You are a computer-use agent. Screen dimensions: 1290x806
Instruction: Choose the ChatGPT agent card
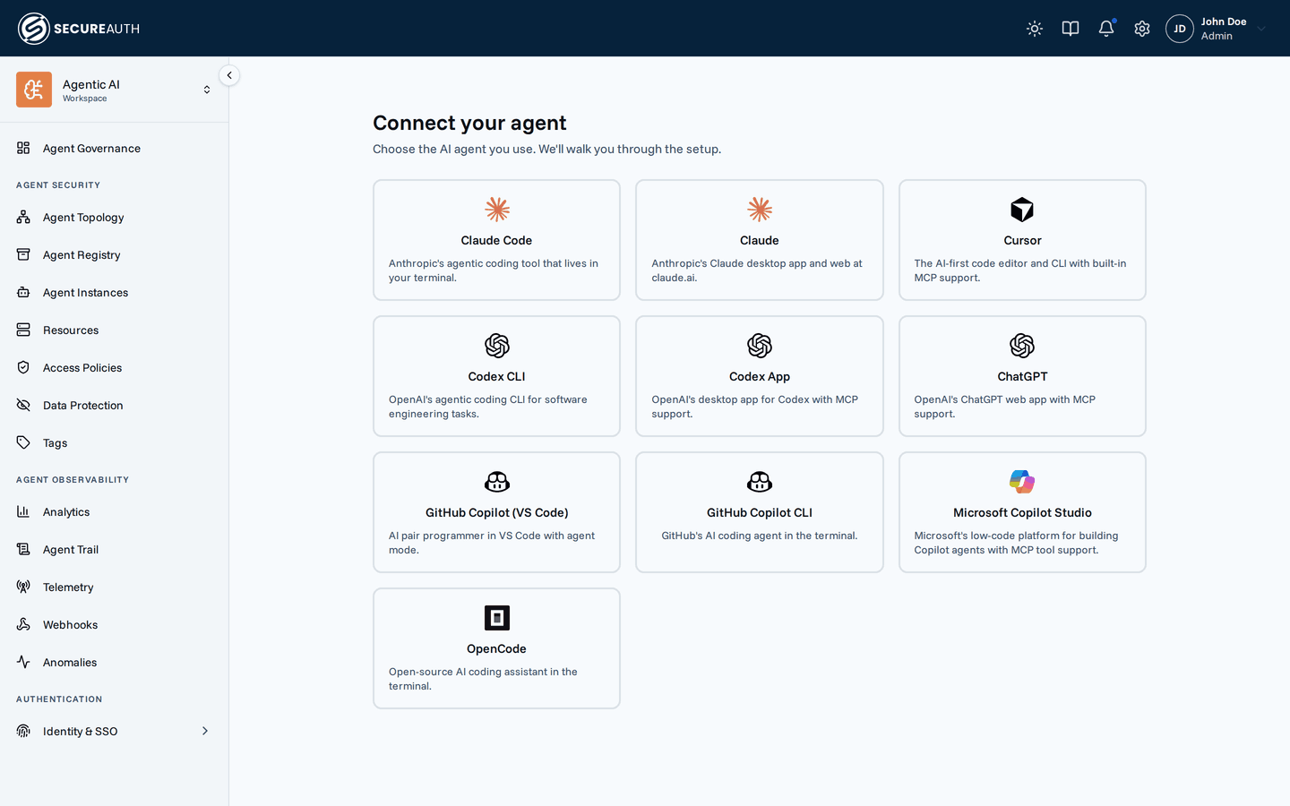[1022, 376]
